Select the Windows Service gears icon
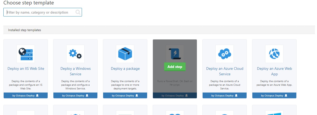The width and height of the screenshot is (317, 115). pos(75,54)
